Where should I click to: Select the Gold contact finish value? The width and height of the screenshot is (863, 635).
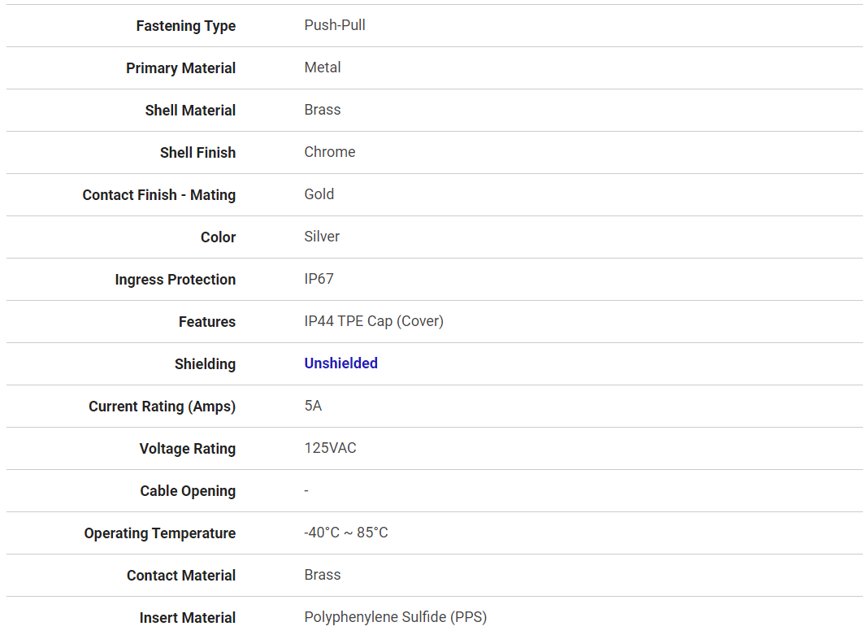pyautogui.click(x=319, y=194)
